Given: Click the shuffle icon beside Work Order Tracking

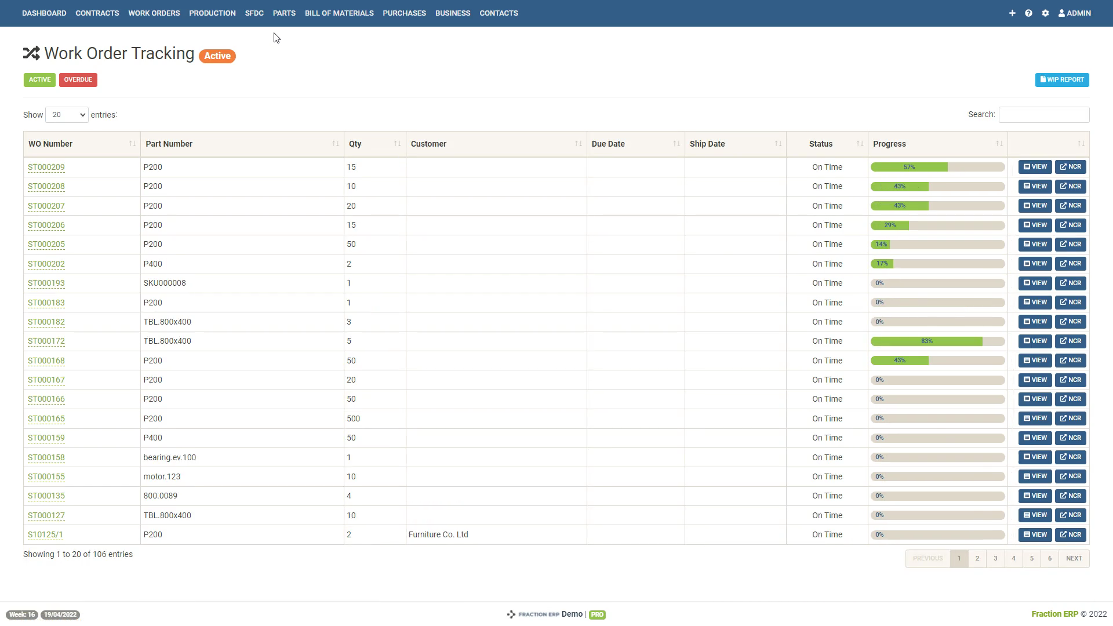Looking at the screenshot, I should (32, 53).
